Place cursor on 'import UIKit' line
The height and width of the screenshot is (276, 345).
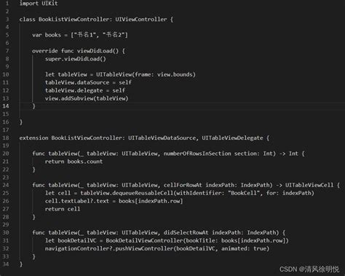coord(39,4)
